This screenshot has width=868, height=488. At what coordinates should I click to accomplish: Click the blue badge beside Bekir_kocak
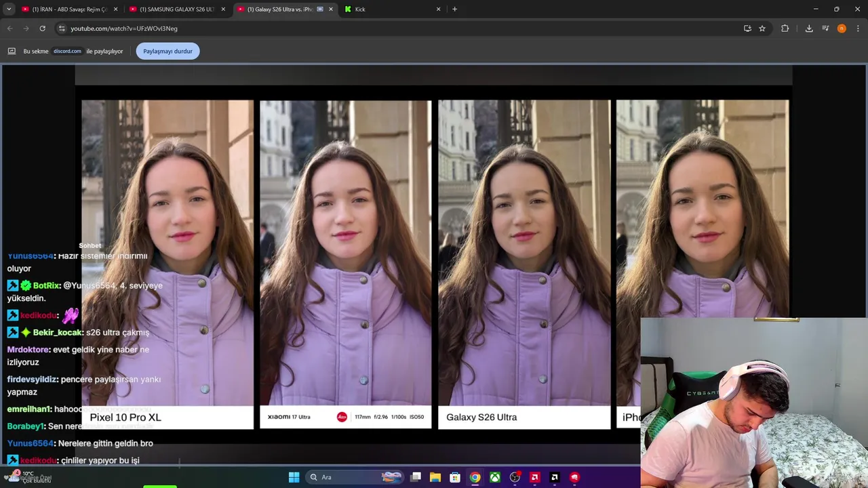[12, 332]
